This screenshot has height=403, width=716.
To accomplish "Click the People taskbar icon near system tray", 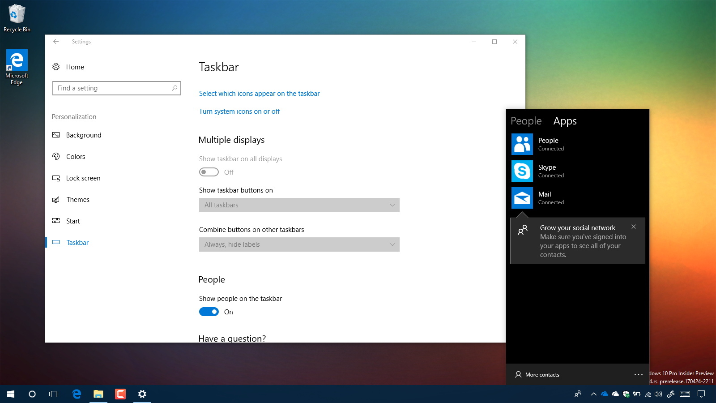I will tap(577, 394).
